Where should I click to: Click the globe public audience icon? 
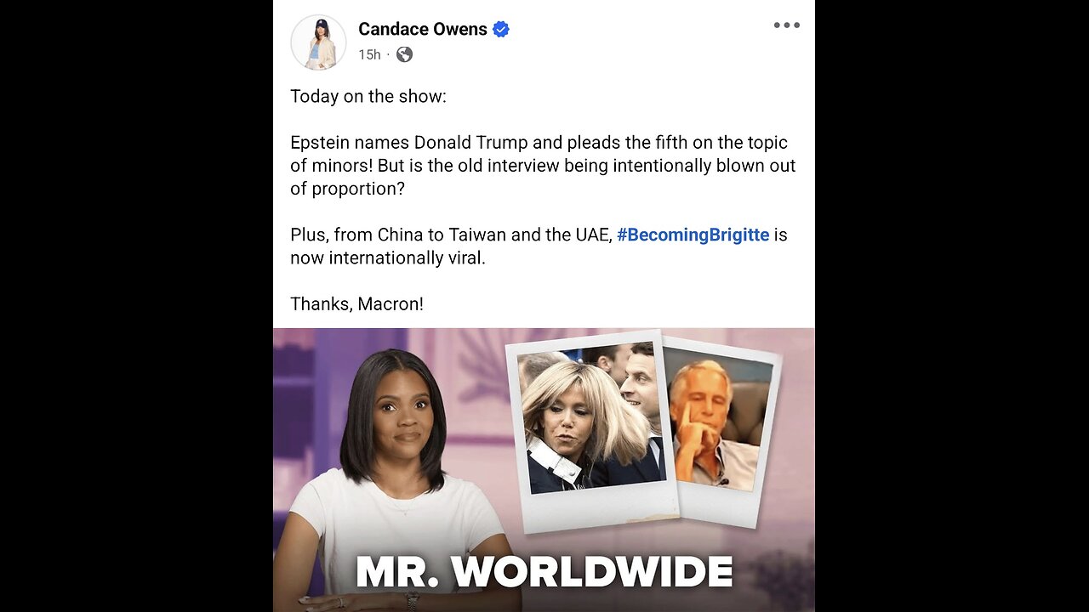pyautogui.click(x=404, y=54)
